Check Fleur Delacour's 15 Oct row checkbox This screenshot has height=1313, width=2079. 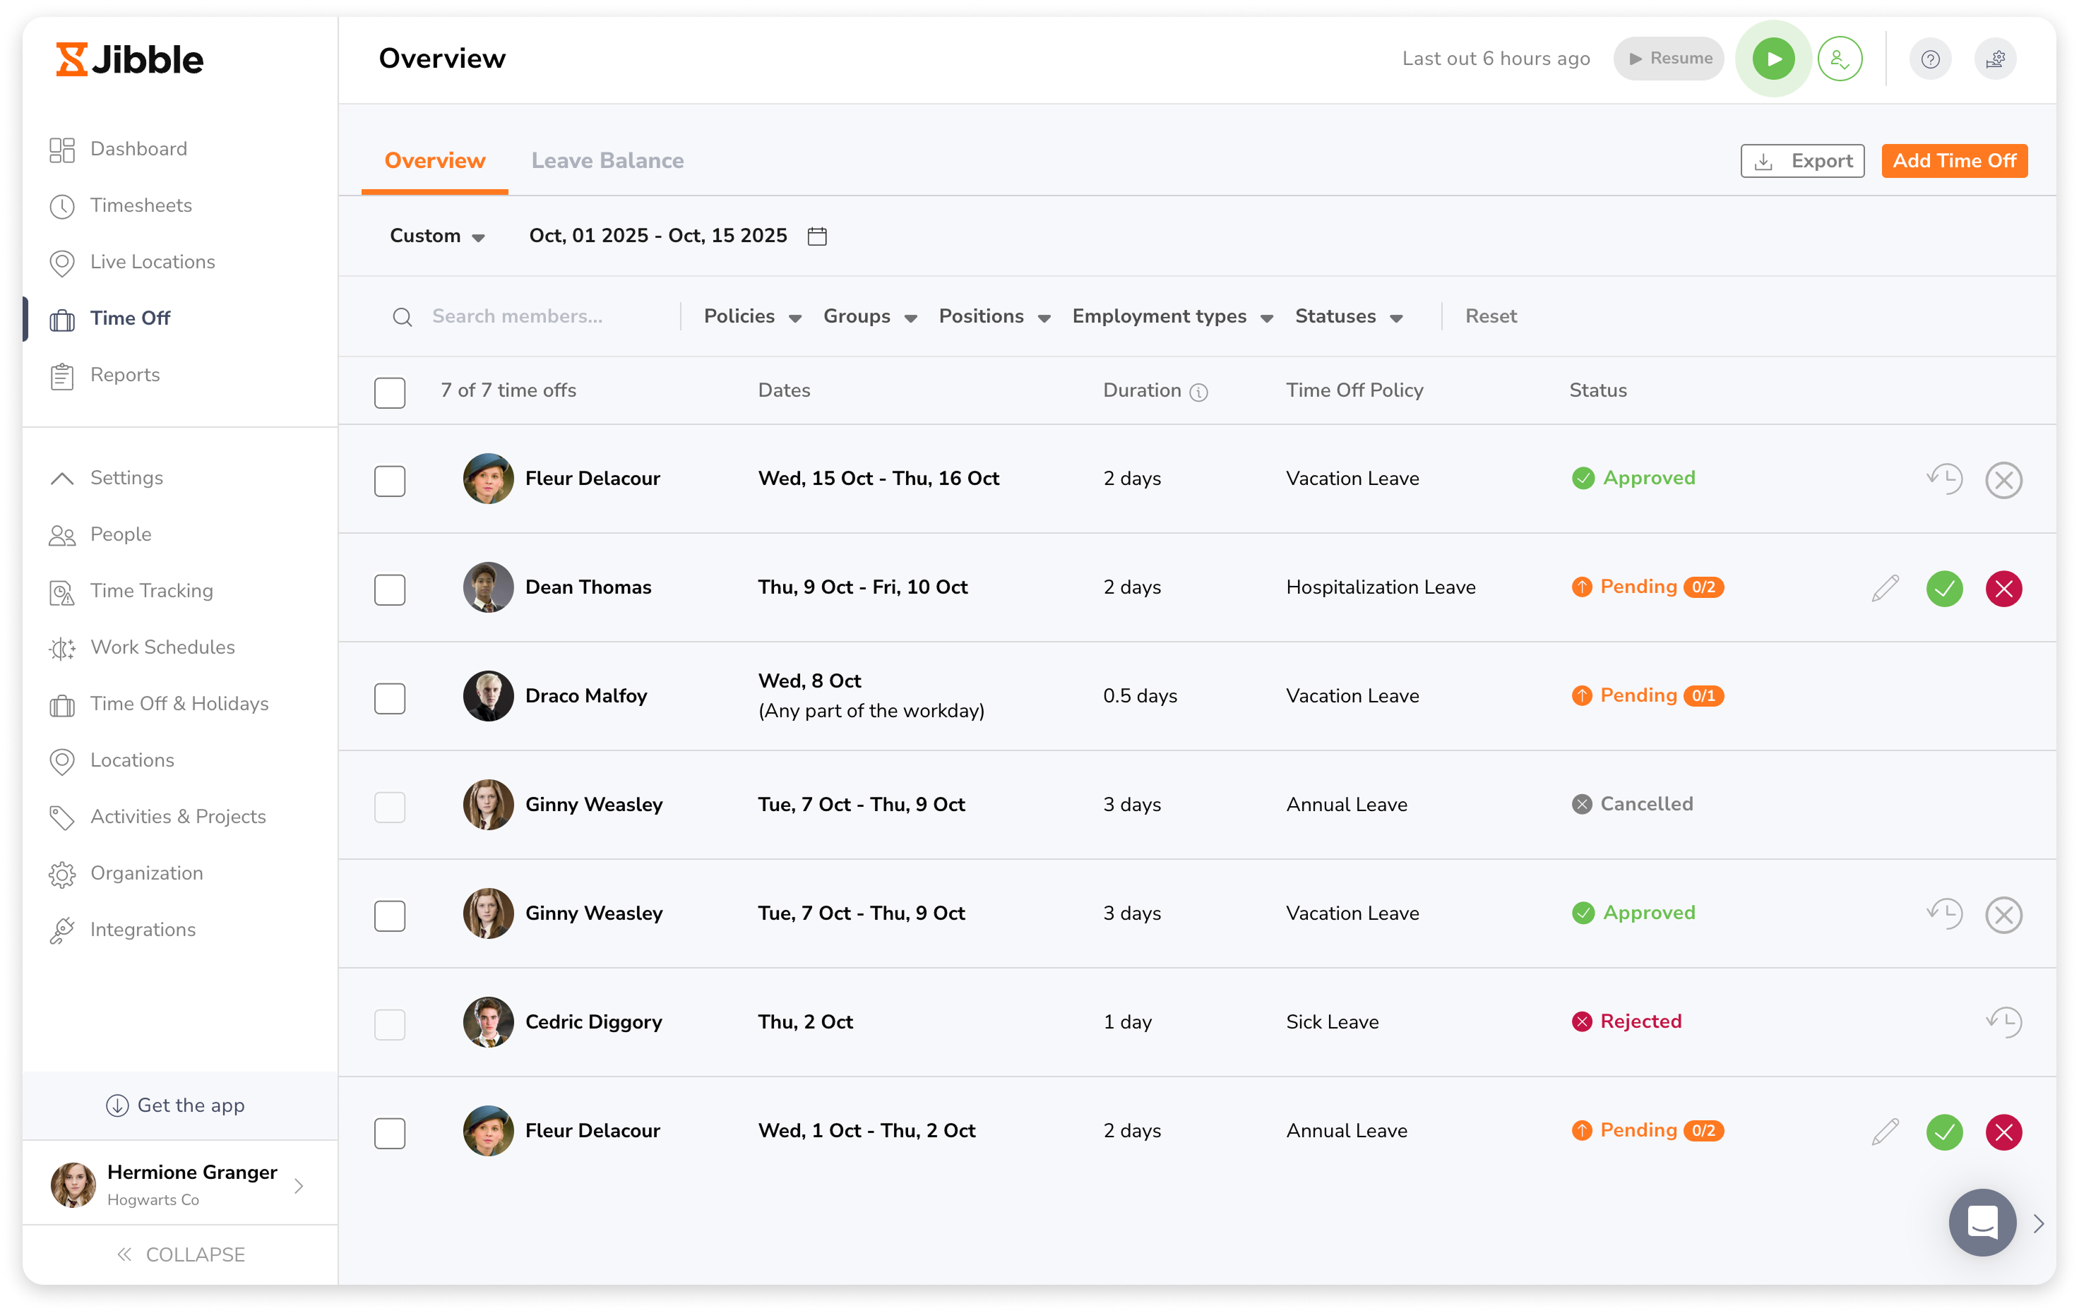coord(391,481)
